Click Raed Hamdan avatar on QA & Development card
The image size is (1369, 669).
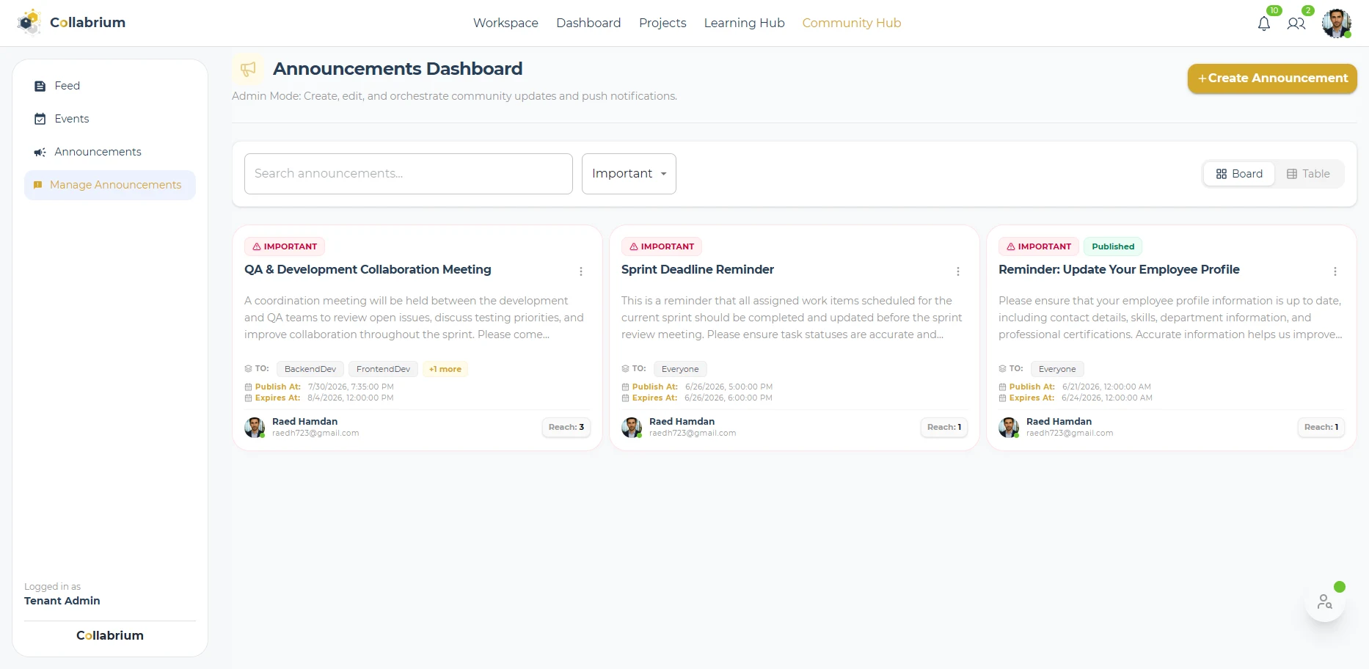click(255, 427)
